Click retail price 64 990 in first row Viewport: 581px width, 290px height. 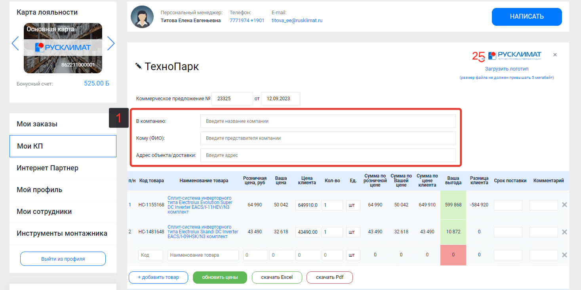[x=255, y=205]
